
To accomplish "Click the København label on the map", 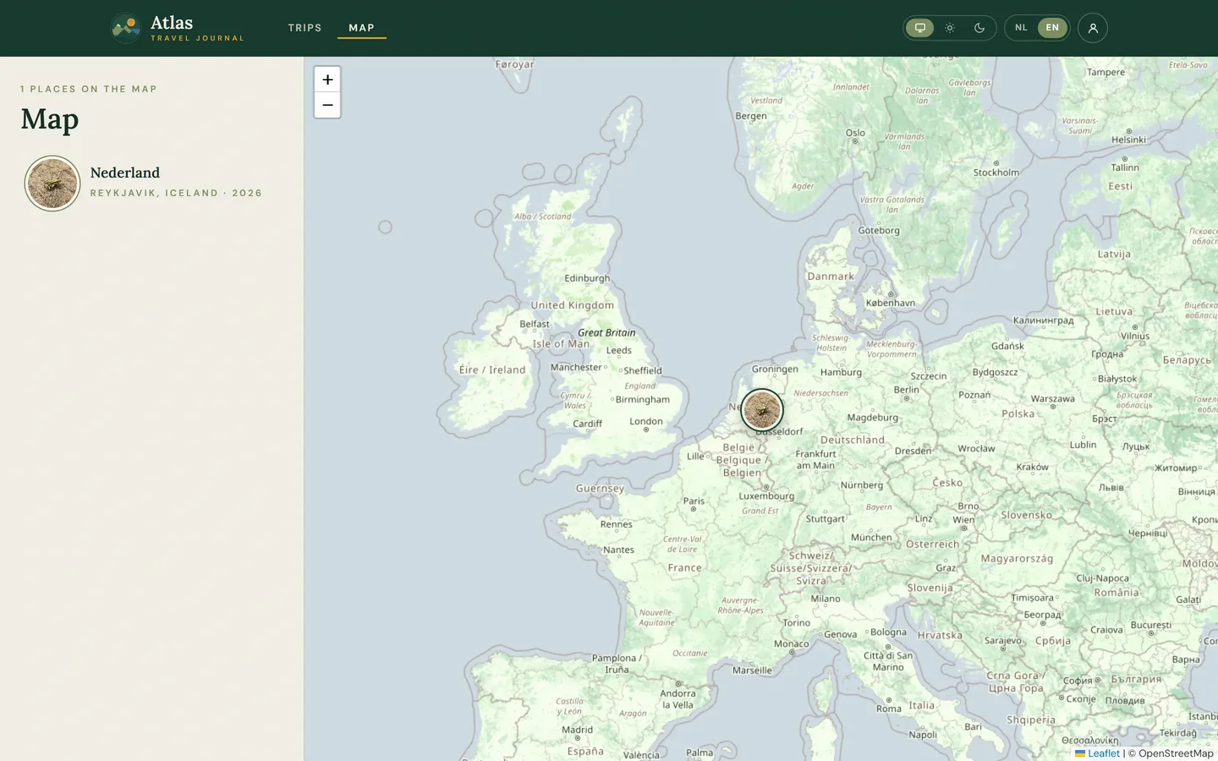I will (891, 303).
